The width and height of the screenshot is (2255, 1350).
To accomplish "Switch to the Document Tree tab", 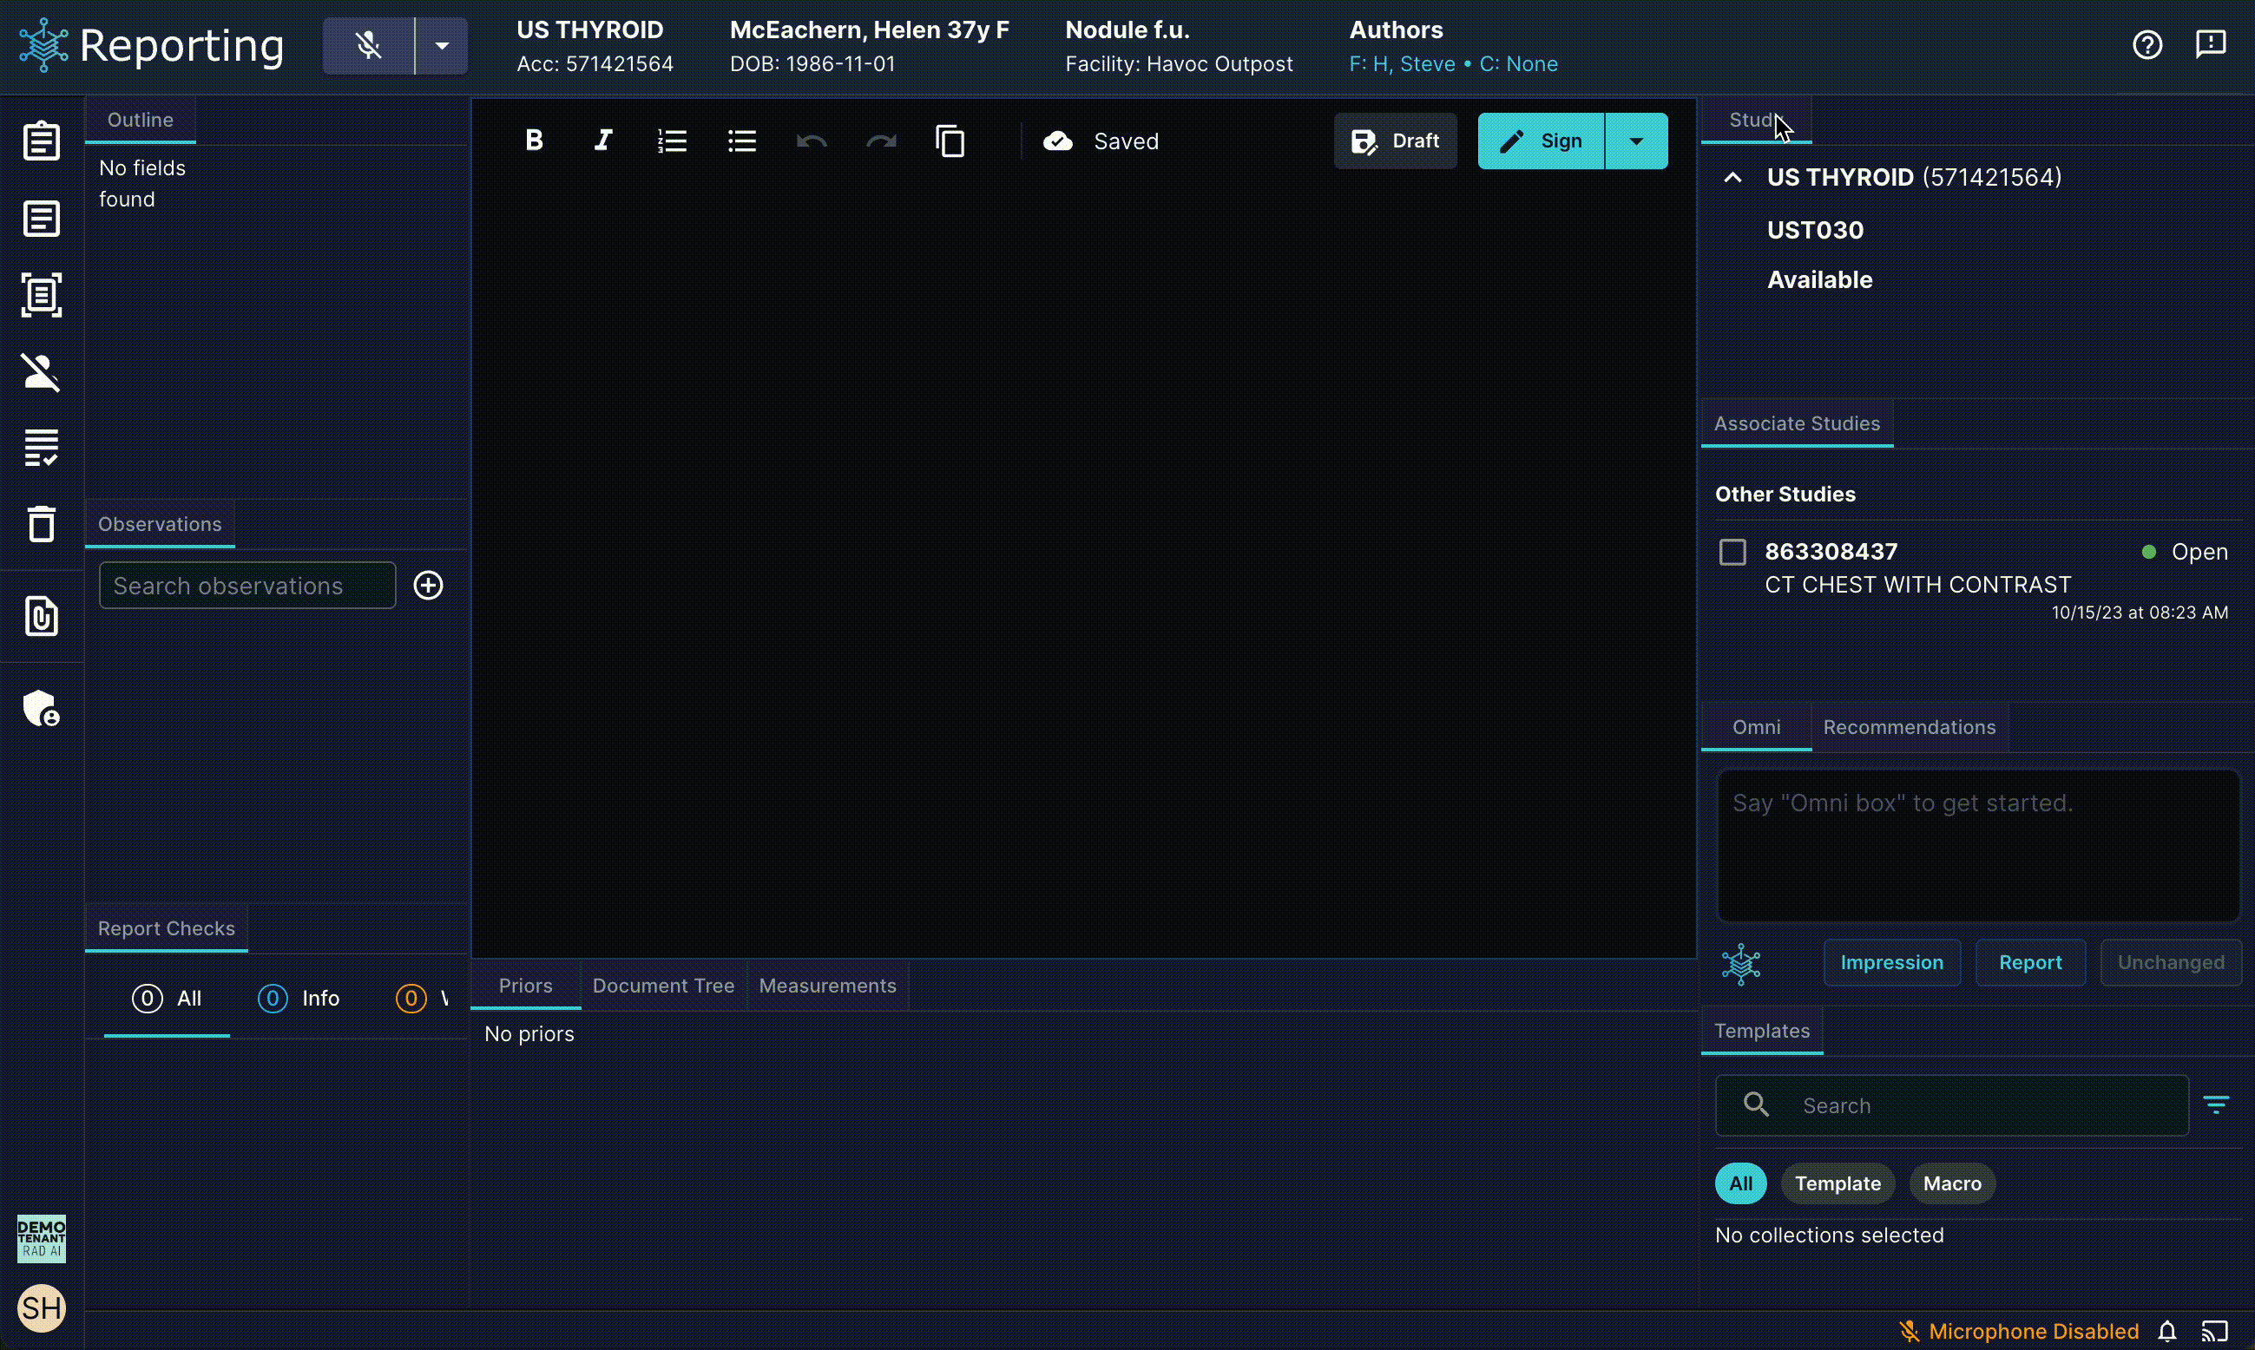I will pyautogui.click(x=663, y=986).
